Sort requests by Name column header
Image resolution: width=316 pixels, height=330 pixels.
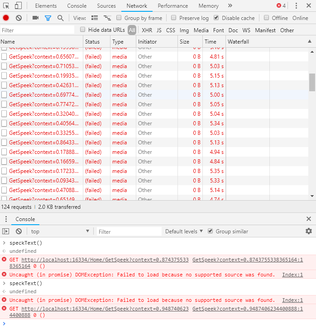point(41,42)
